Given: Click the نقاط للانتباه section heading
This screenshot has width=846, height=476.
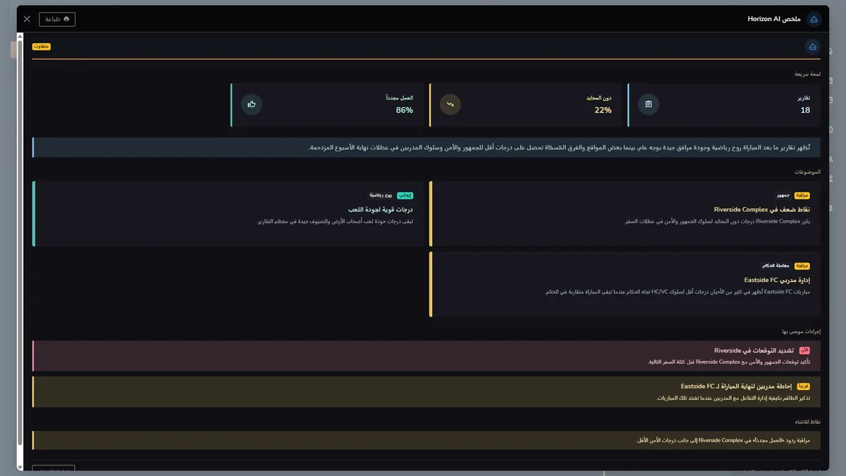Looking at the screenshot, I should click(x=807, y=422).
